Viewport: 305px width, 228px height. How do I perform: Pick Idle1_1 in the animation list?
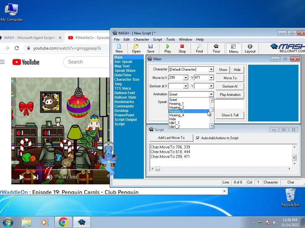click(x=189, y=123)
